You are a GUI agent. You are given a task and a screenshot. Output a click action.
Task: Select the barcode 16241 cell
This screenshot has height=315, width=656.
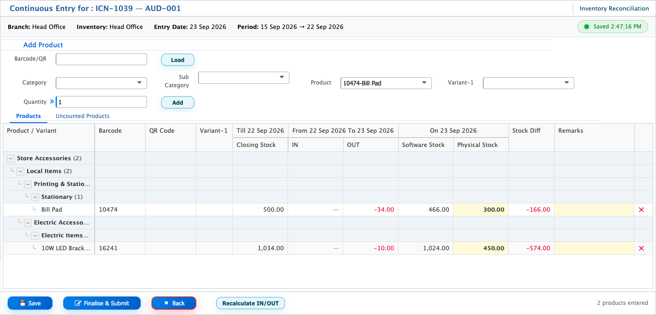pyautogui.click(x=120, y=248)
